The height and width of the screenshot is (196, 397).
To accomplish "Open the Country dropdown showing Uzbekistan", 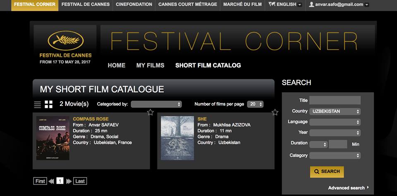I will (x=335, y=111).
